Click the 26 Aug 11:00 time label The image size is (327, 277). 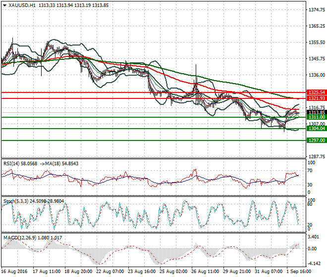point(205,272)
